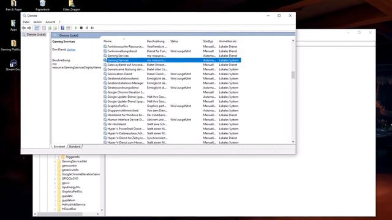Select the gencounter registry key

pos(69,166)
